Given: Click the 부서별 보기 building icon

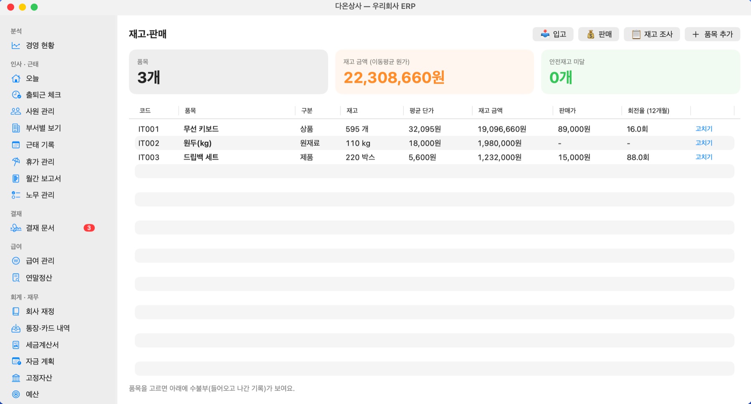Looking at the screenshot, I should (x=16, y=128).
